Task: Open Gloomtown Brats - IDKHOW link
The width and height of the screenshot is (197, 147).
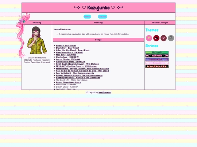Action: click(71, 62)
